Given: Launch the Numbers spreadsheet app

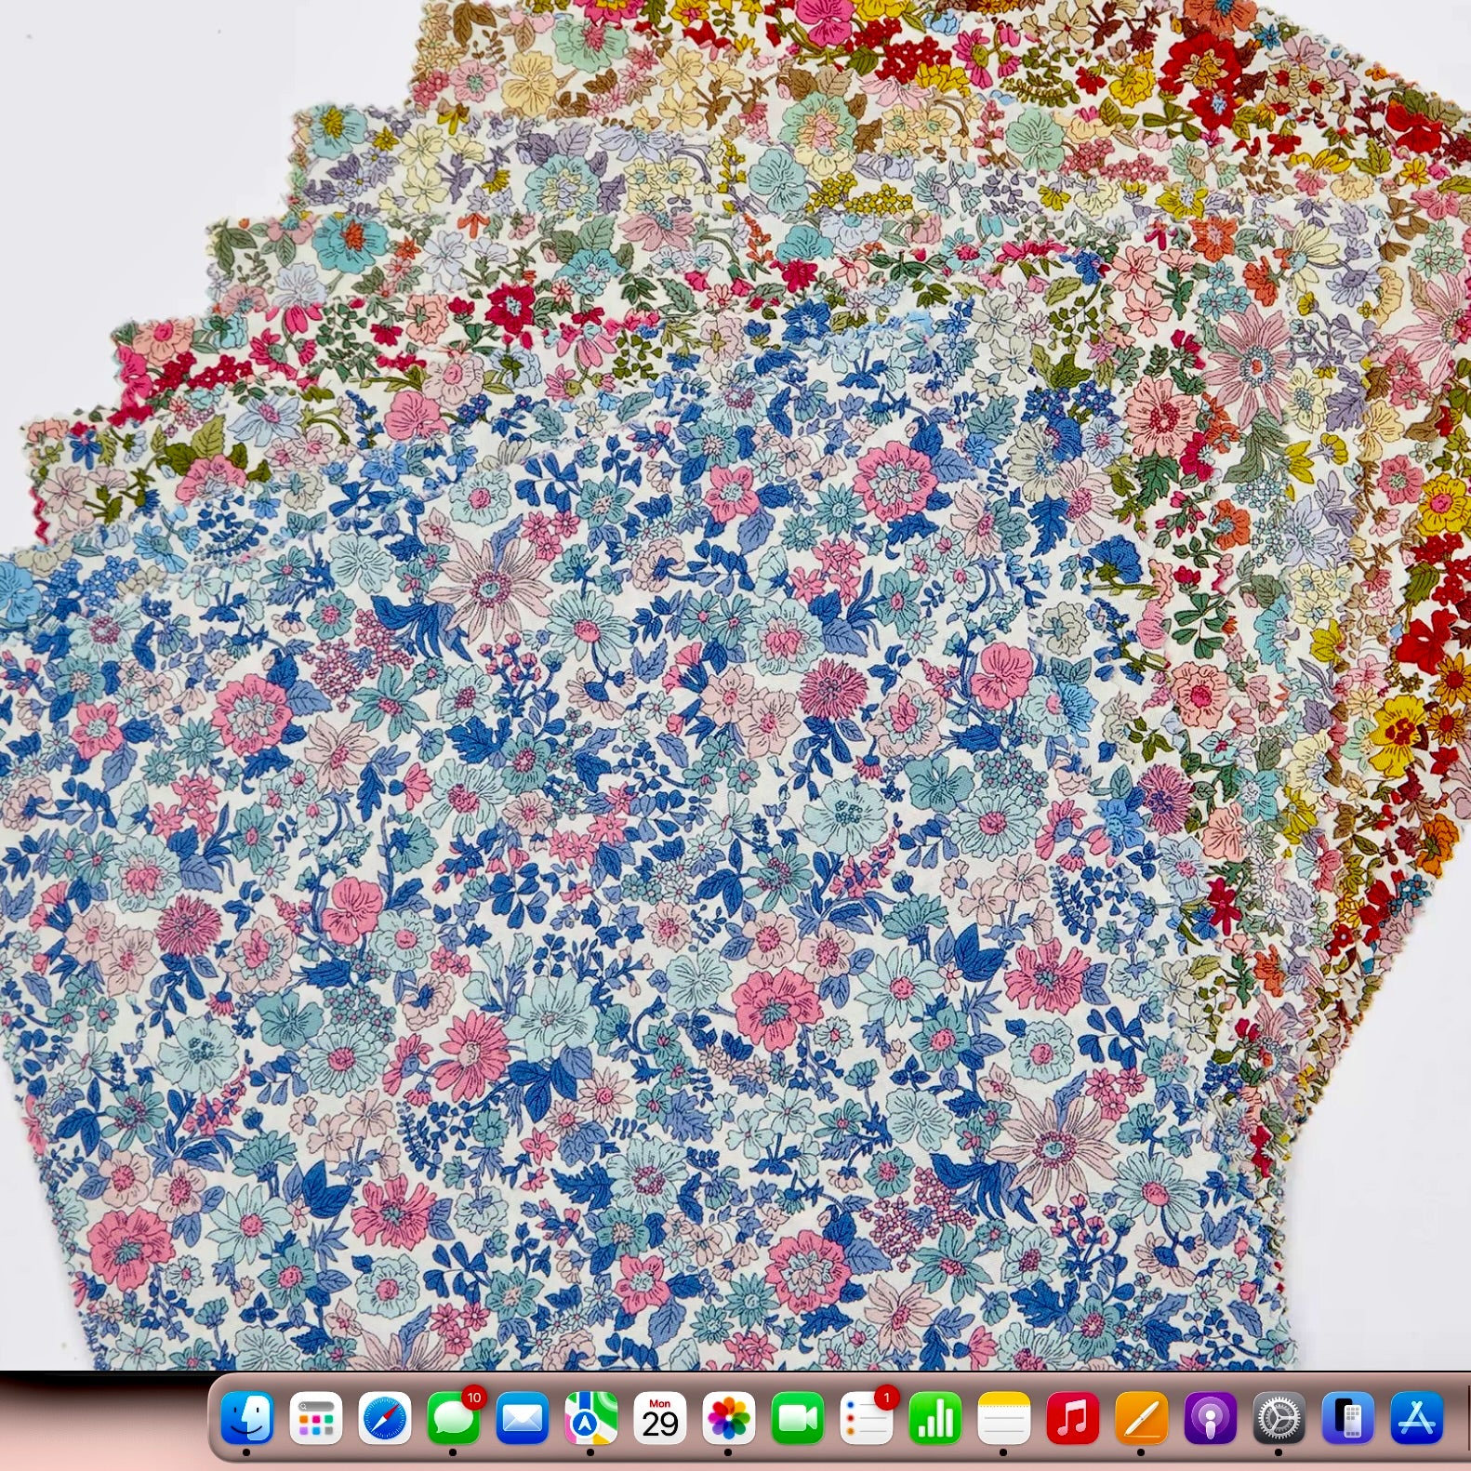Looking at the screenshot, I should tap(935, 1418).
